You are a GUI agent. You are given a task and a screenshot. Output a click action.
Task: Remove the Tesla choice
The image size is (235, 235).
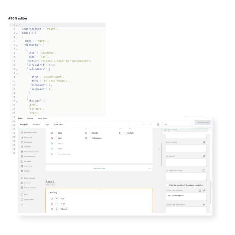pyautogui.click(x=52, y=133)
